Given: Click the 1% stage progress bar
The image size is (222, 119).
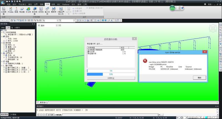Looking at the screenshot, I should [x=111, y=71].
